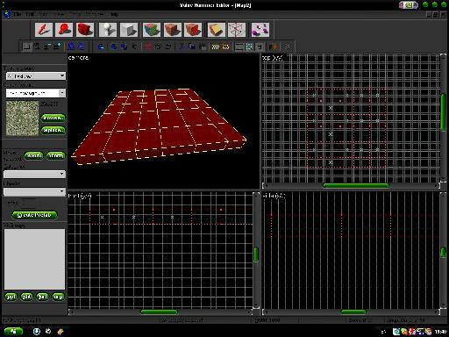
Task: Click the side view horizontal scrollbar thumb
Action: coord(353,312)
